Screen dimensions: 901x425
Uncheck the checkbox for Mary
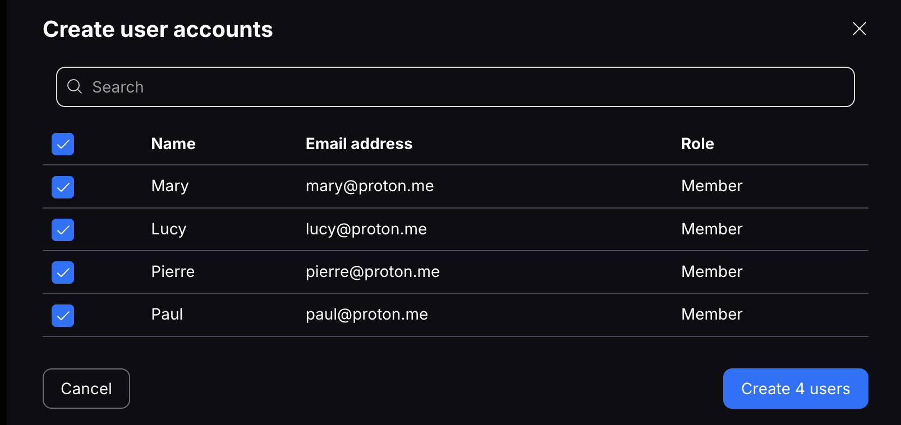(63, 187)
